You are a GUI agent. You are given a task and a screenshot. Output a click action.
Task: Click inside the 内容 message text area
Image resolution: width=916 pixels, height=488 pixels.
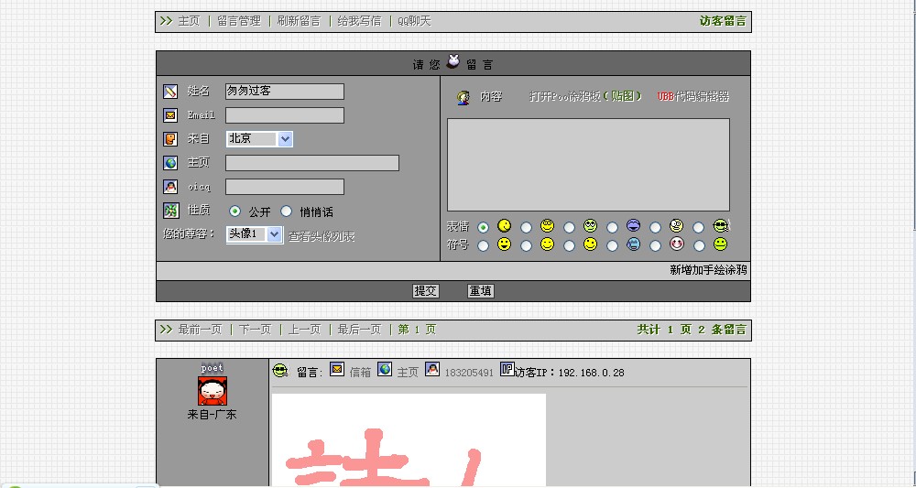tap(588, 165)
